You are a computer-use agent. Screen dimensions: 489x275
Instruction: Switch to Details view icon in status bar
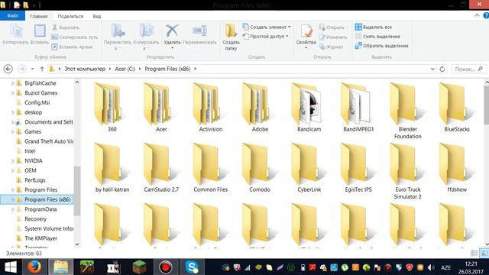(474, 253)
